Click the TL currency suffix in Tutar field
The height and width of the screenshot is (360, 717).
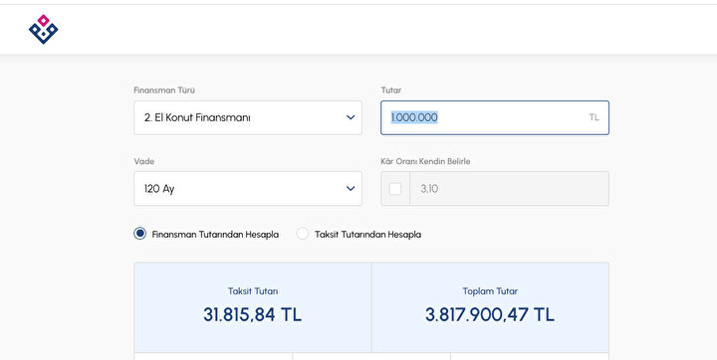click(x=594, y=117)
